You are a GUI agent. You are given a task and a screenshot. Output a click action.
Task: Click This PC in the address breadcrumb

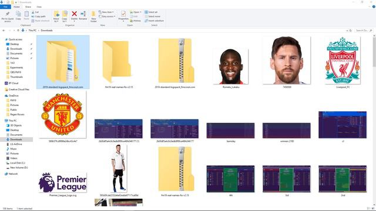(32, 30)
